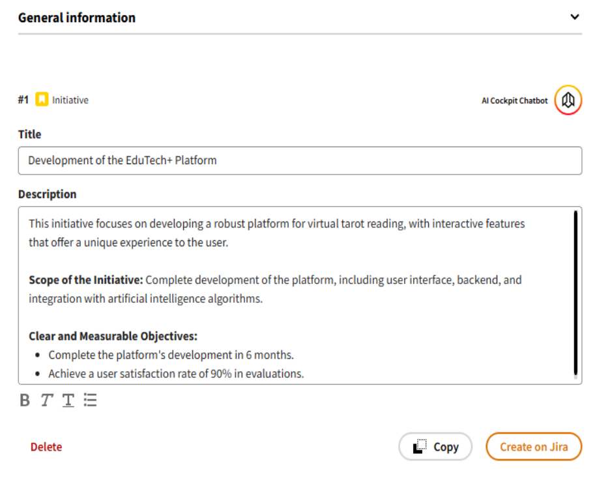Toggle bold formatting in the description toolbar
608x480 pixels.
[x=25, y=400]
